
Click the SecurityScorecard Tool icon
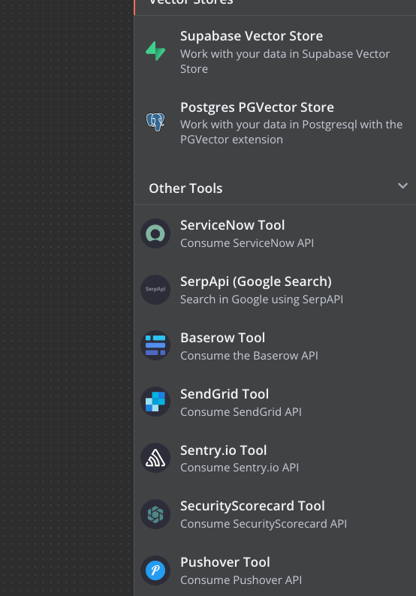(x=155, y=514)
